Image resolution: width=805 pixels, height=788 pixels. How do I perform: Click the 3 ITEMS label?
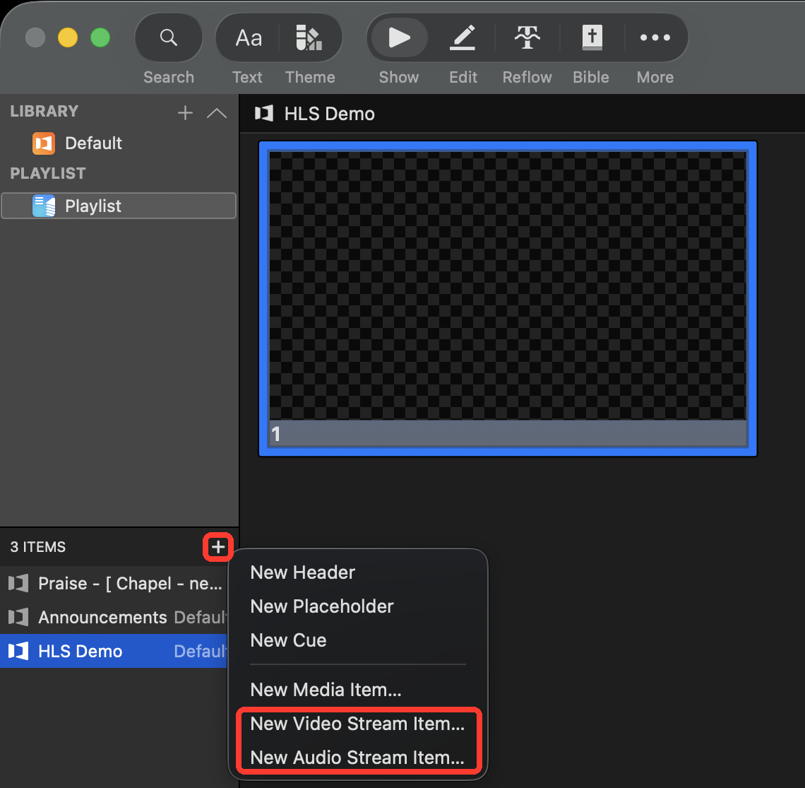pyautogui.click(x=38, y=547)
